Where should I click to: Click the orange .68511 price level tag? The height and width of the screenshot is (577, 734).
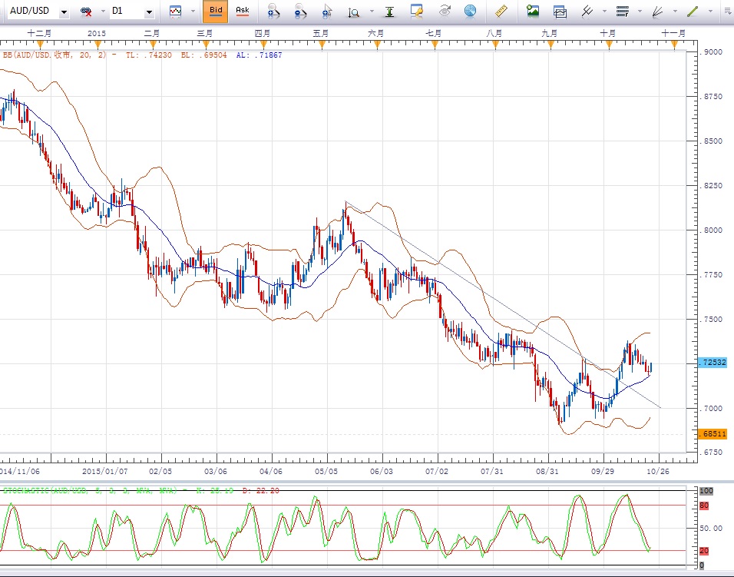714,434
